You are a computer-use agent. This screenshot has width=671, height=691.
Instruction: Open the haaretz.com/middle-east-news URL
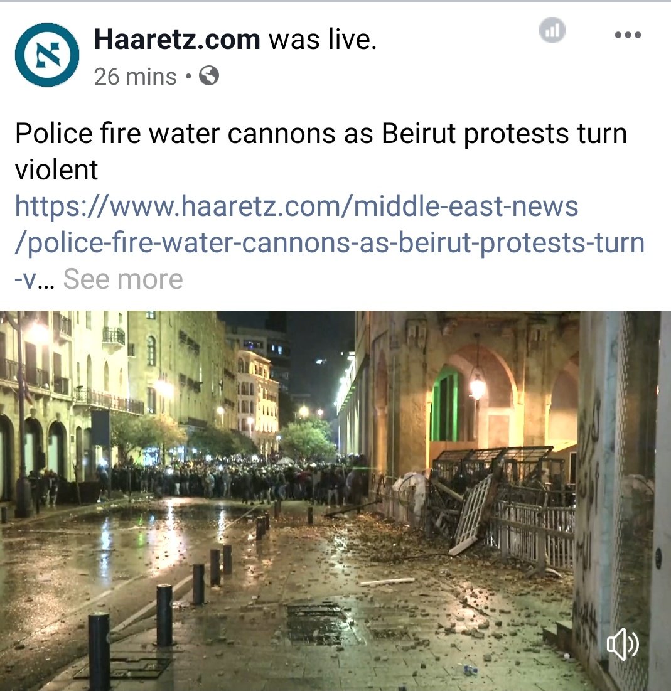(x=296, y=206)
